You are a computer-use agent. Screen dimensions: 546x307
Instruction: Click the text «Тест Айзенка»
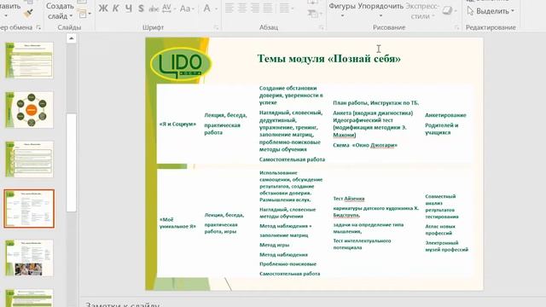[x=349, y=199]
